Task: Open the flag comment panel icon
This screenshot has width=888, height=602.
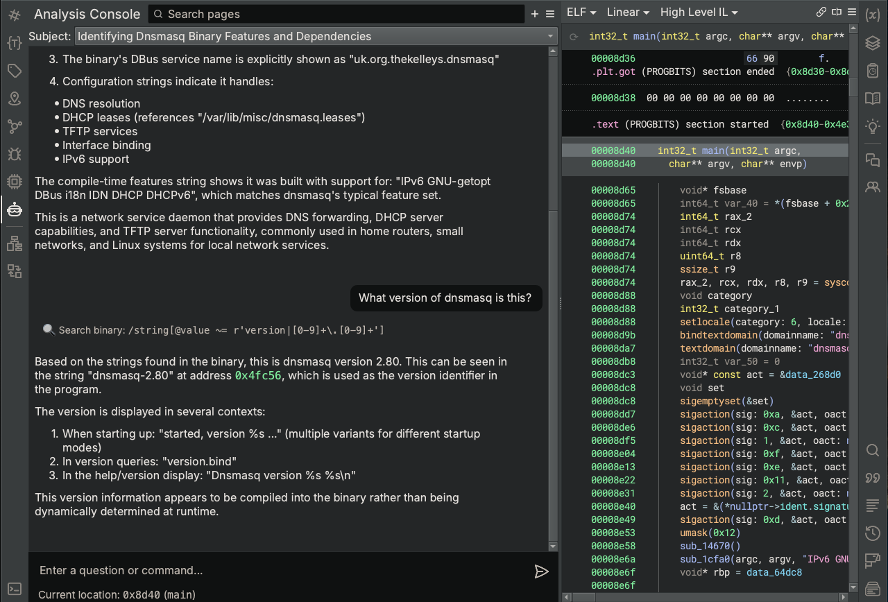Action: pyautogui.click(x=873, y=560)
